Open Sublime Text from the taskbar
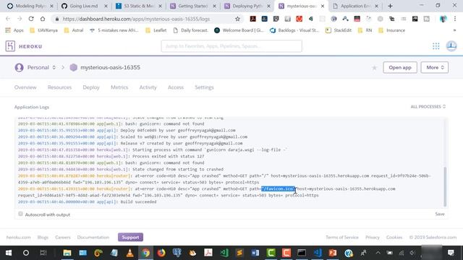Viewport: 463px width, 260px height. pos(239,253)
